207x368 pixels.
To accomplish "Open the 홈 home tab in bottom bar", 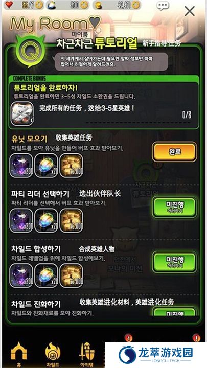I will pyautogui.click(x=19, y=354).
